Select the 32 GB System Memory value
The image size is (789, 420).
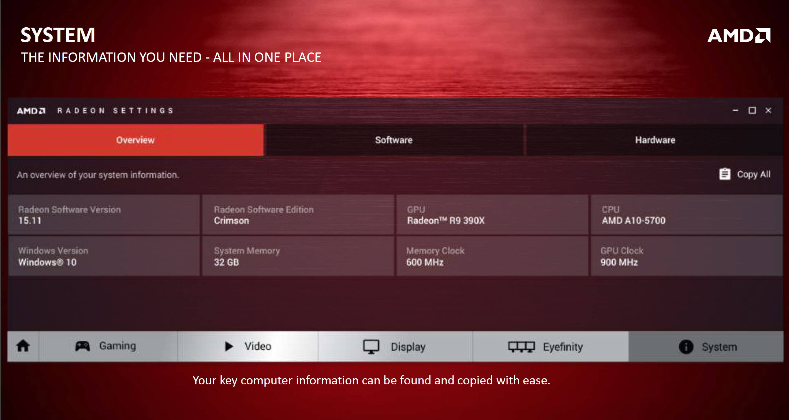point(226,262)
